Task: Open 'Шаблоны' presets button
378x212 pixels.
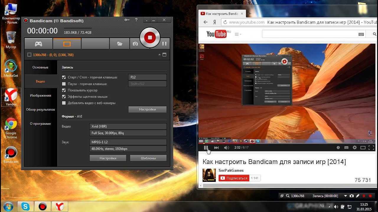Action: click(x=148, y=158)
